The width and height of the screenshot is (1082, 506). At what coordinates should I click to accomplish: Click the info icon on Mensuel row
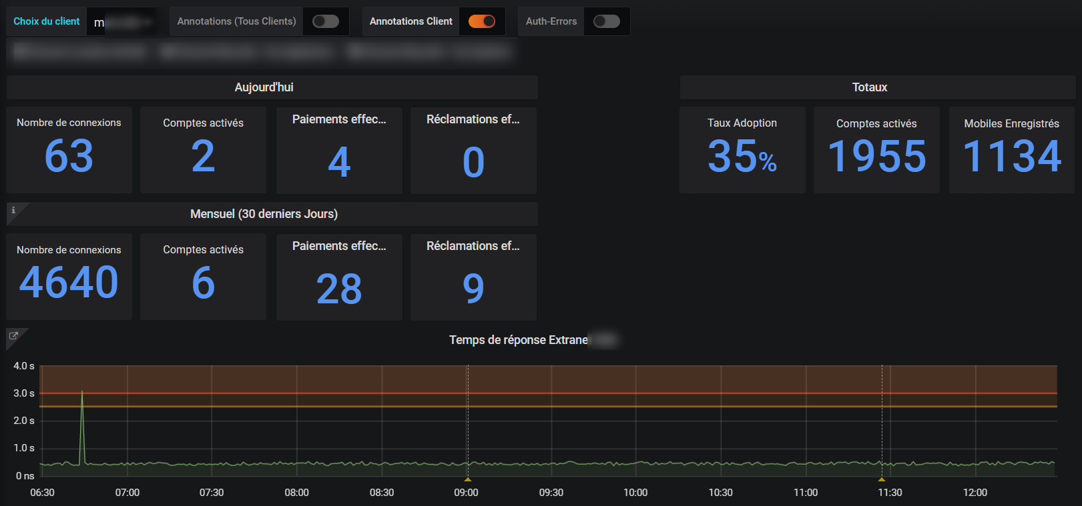tap(13, 210)
